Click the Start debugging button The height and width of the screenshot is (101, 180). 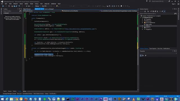coord(28,6)
